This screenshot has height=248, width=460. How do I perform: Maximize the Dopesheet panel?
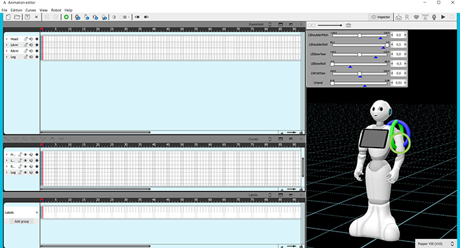tap(281, 24)
